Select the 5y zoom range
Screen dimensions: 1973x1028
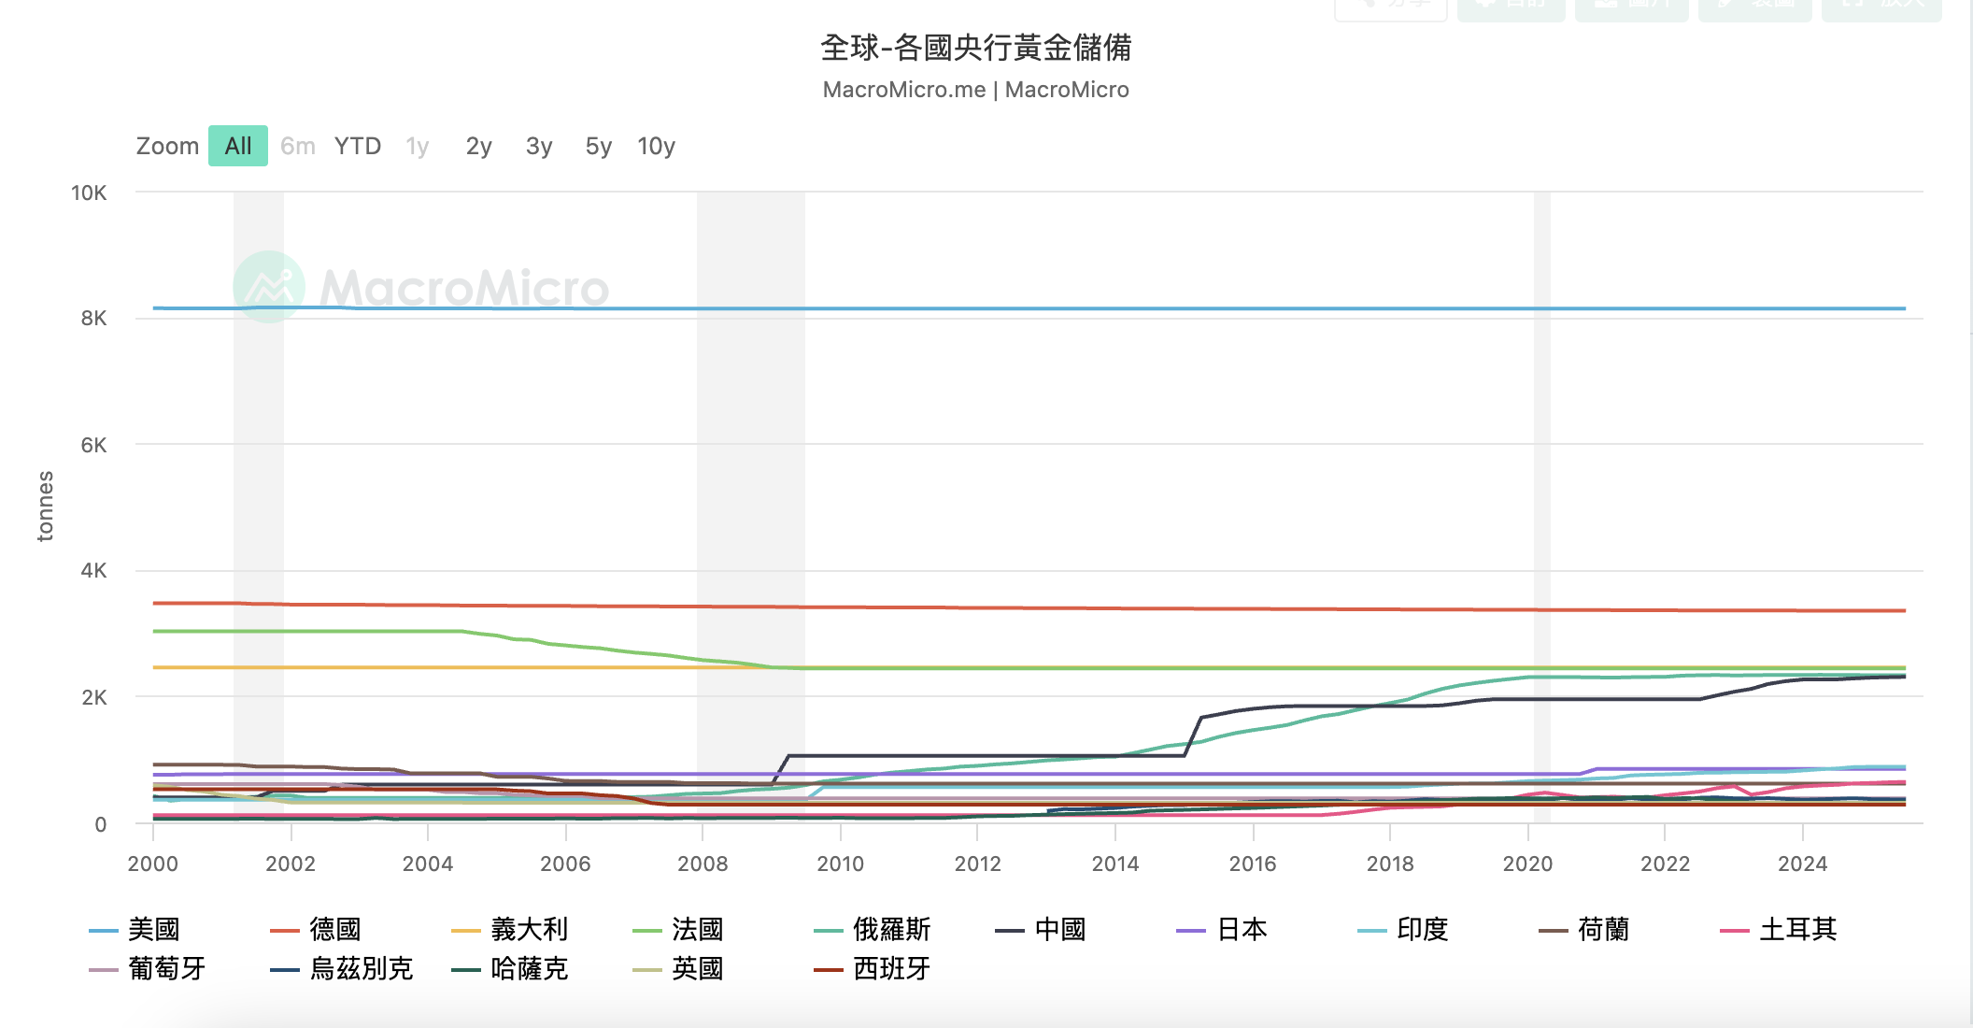click(x=599, y=146)
